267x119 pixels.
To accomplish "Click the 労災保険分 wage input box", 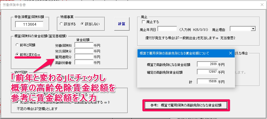I will click(x=84, y=51).
